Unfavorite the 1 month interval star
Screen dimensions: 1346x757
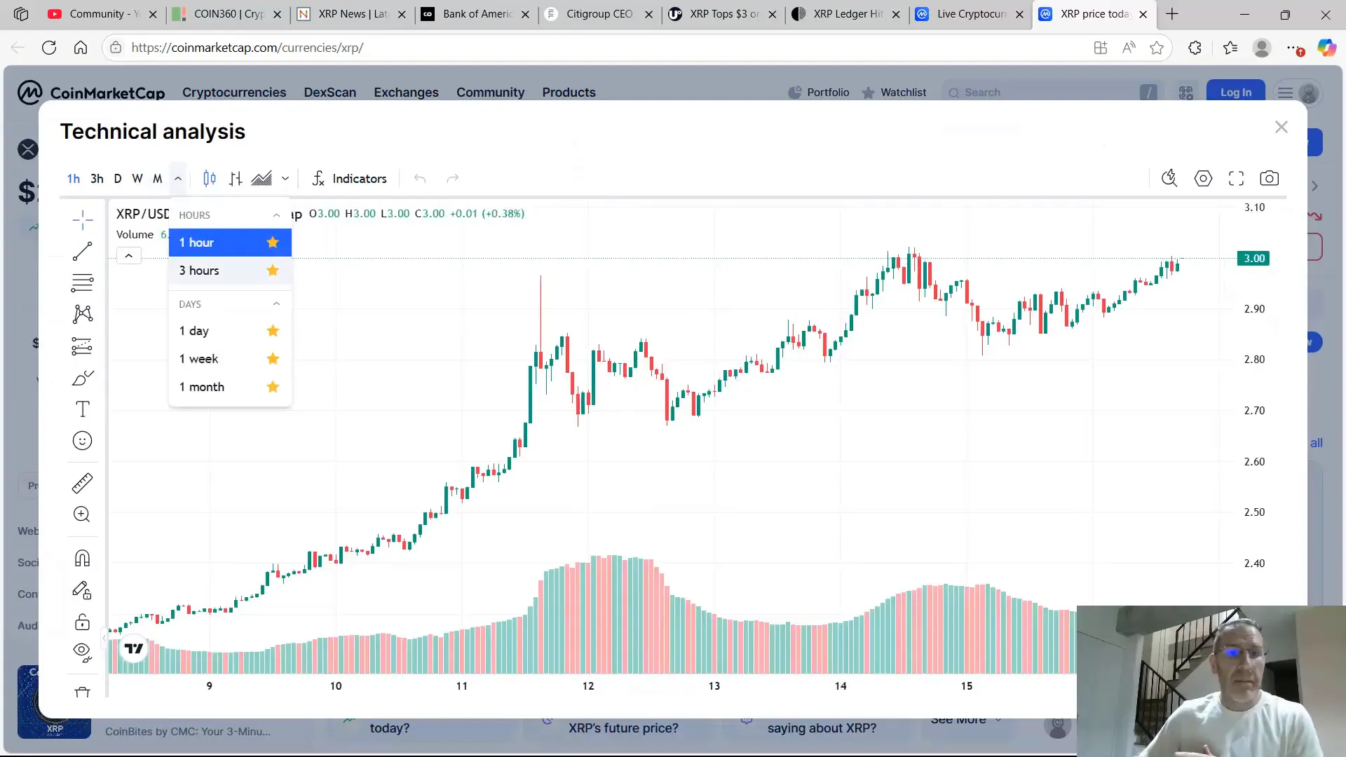pos(273,387)
